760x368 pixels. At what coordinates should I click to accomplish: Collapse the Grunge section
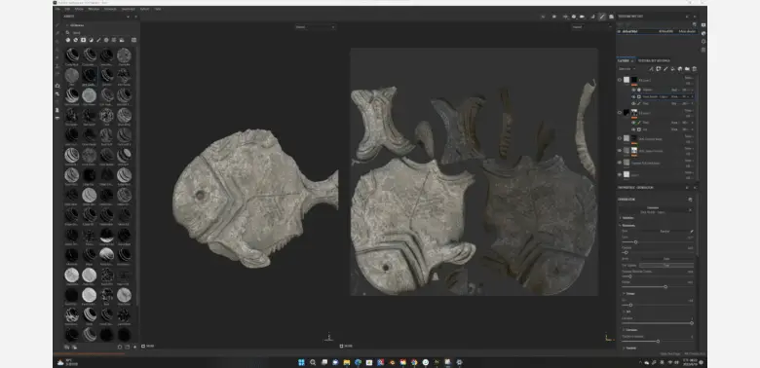click(x=624, y=294)
